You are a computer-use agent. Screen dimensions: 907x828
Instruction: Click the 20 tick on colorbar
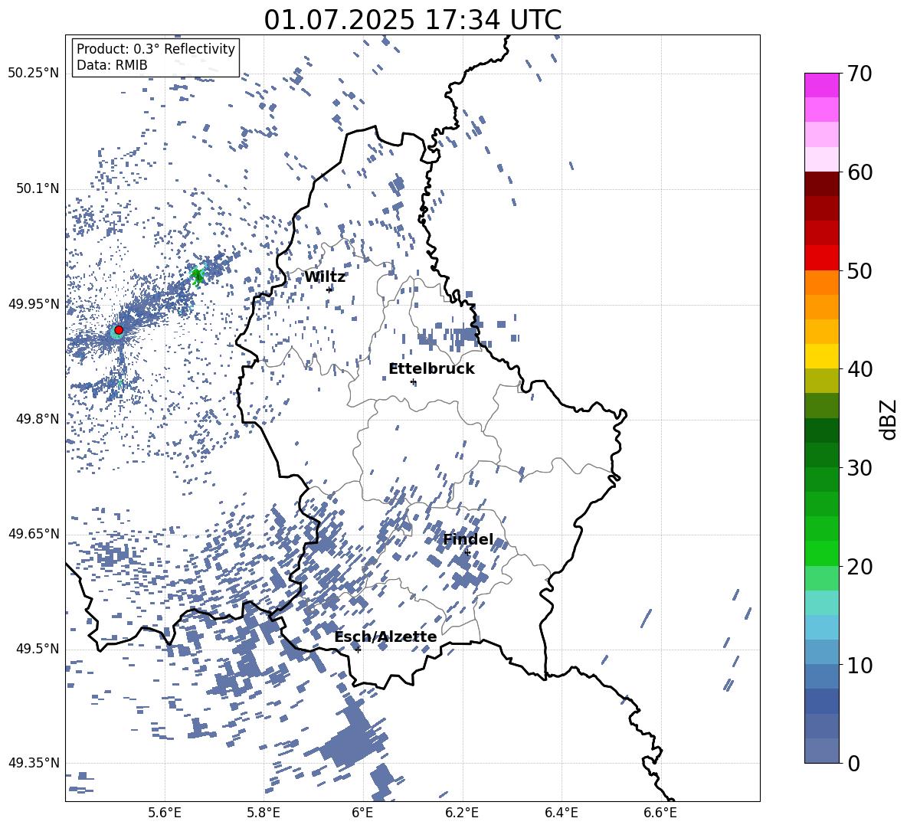tap(860, 567)
